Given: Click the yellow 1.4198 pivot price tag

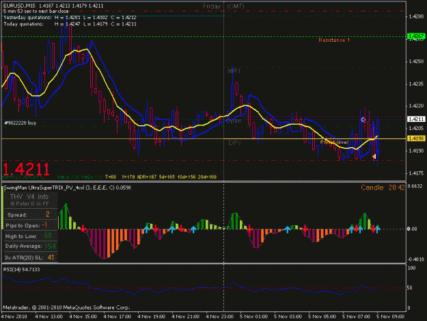Looking at the screenshot, I should pyautogui.click(x=415, y=138).
